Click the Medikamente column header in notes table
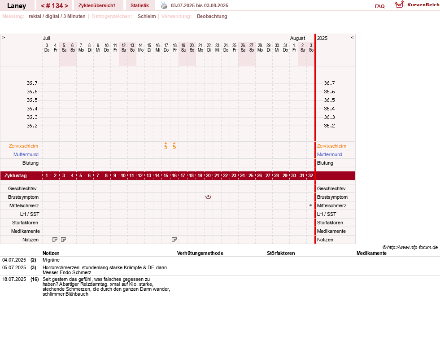 (x=371, y=253)
